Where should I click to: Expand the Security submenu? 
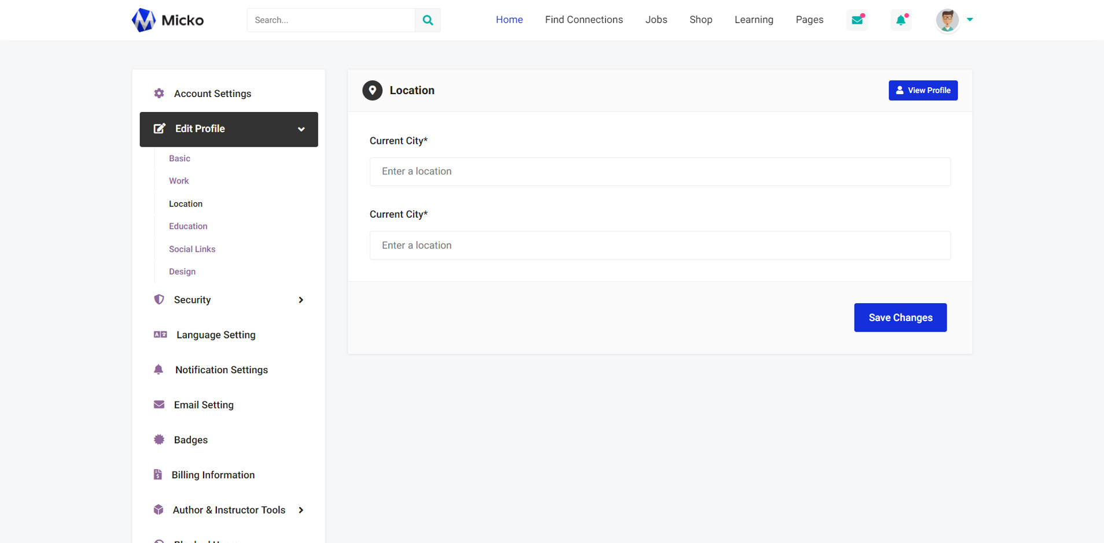301,300
